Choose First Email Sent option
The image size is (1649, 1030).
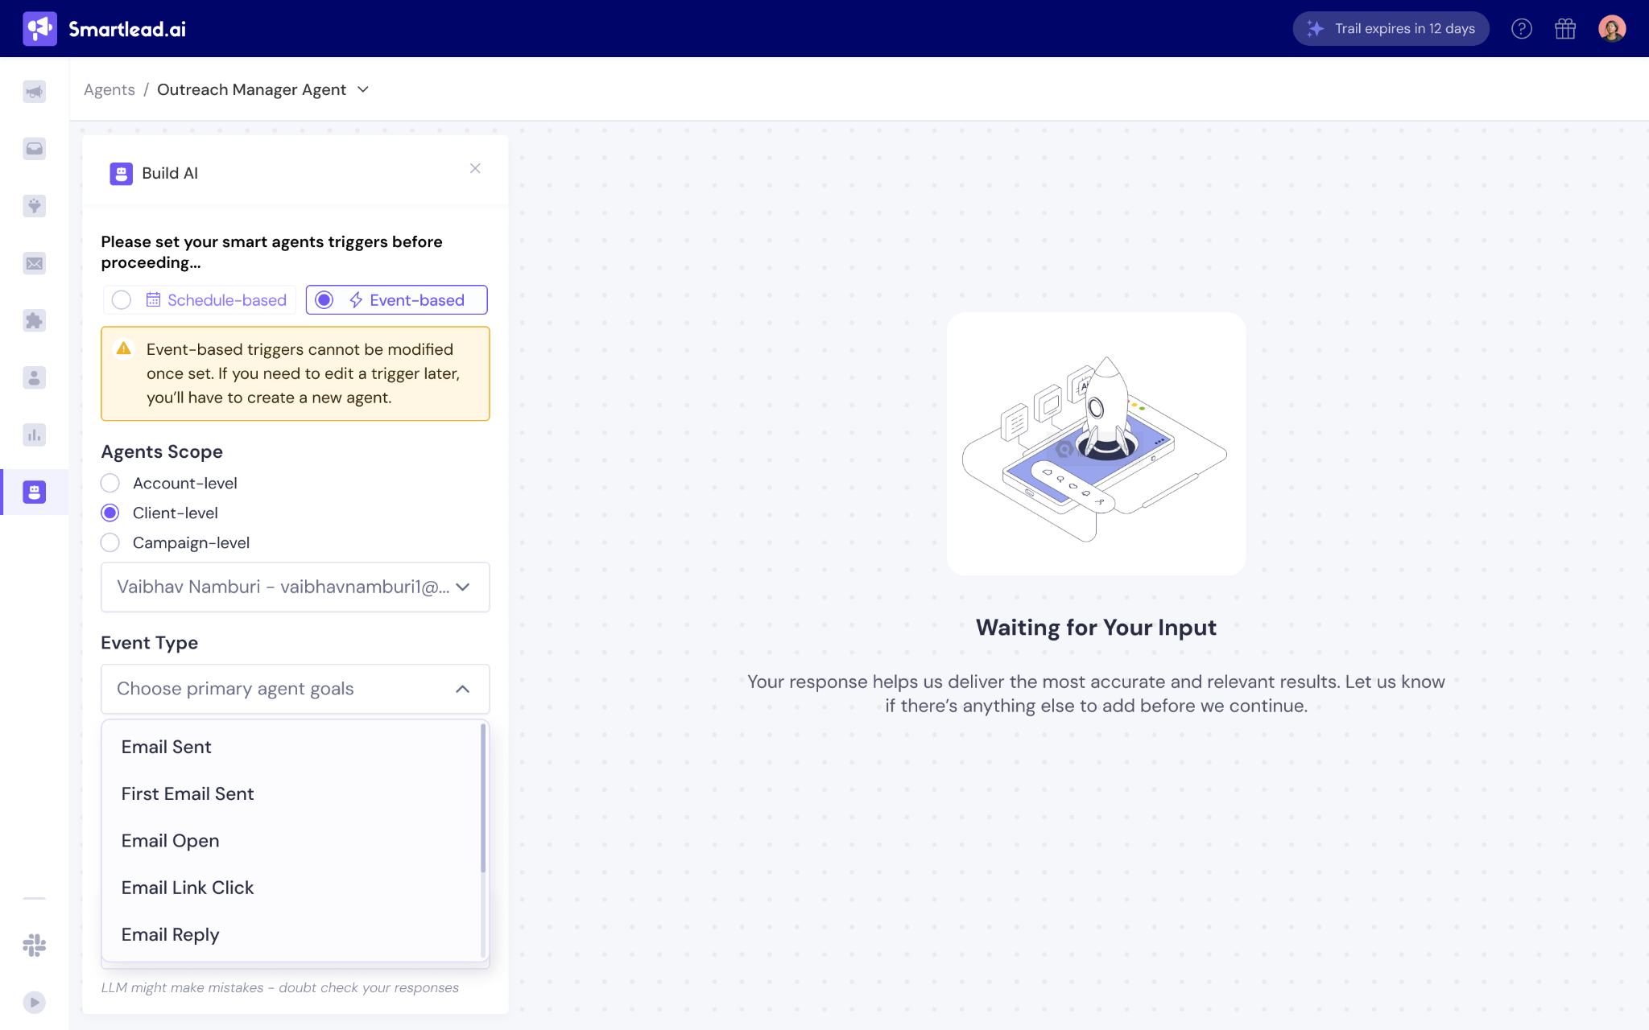tap(188, 793)
